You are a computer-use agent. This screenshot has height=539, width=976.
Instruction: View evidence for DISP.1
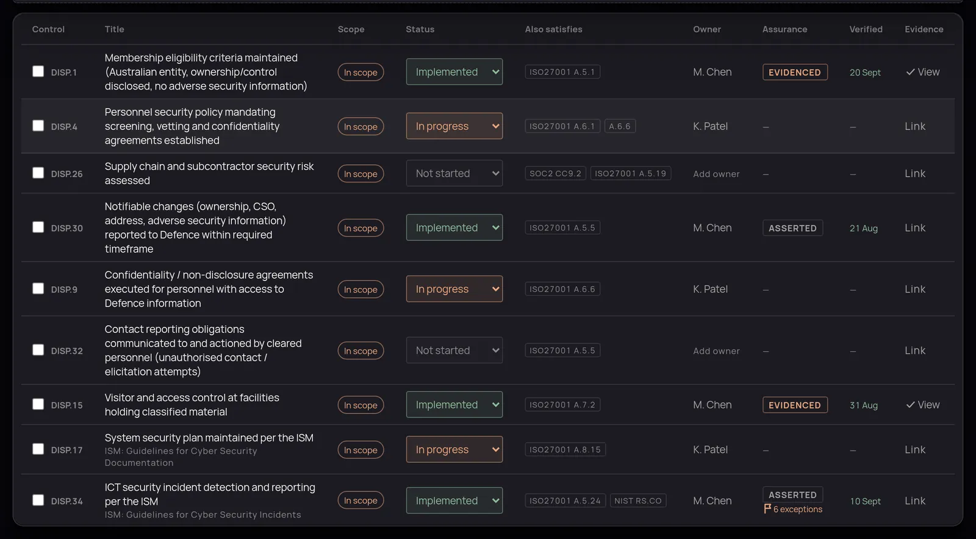(x=922, y=72)
